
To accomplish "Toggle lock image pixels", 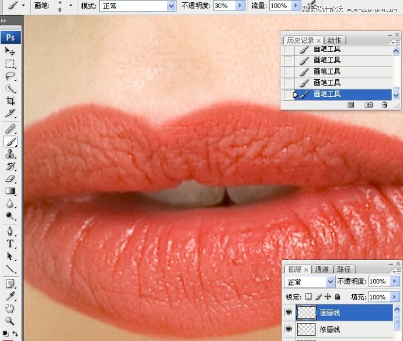I will 318,297.
